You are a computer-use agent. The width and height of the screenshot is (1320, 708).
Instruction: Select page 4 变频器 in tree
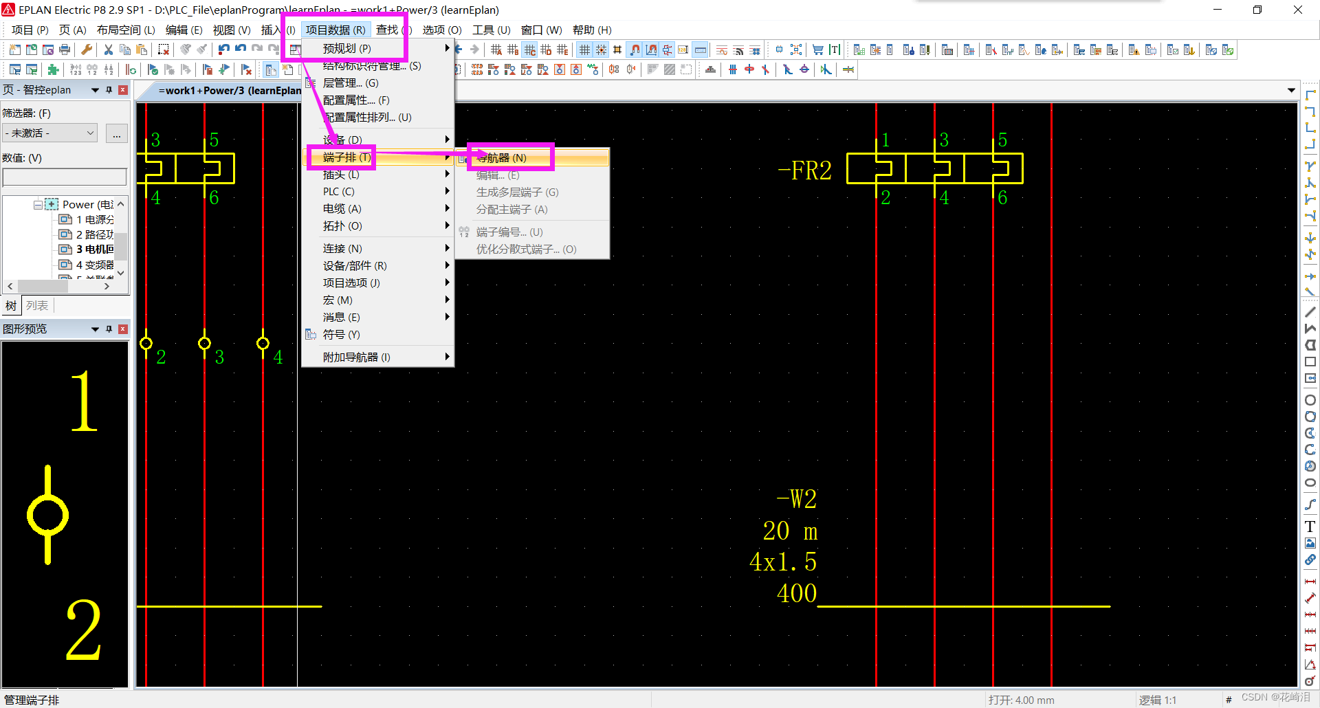point(87,265)
